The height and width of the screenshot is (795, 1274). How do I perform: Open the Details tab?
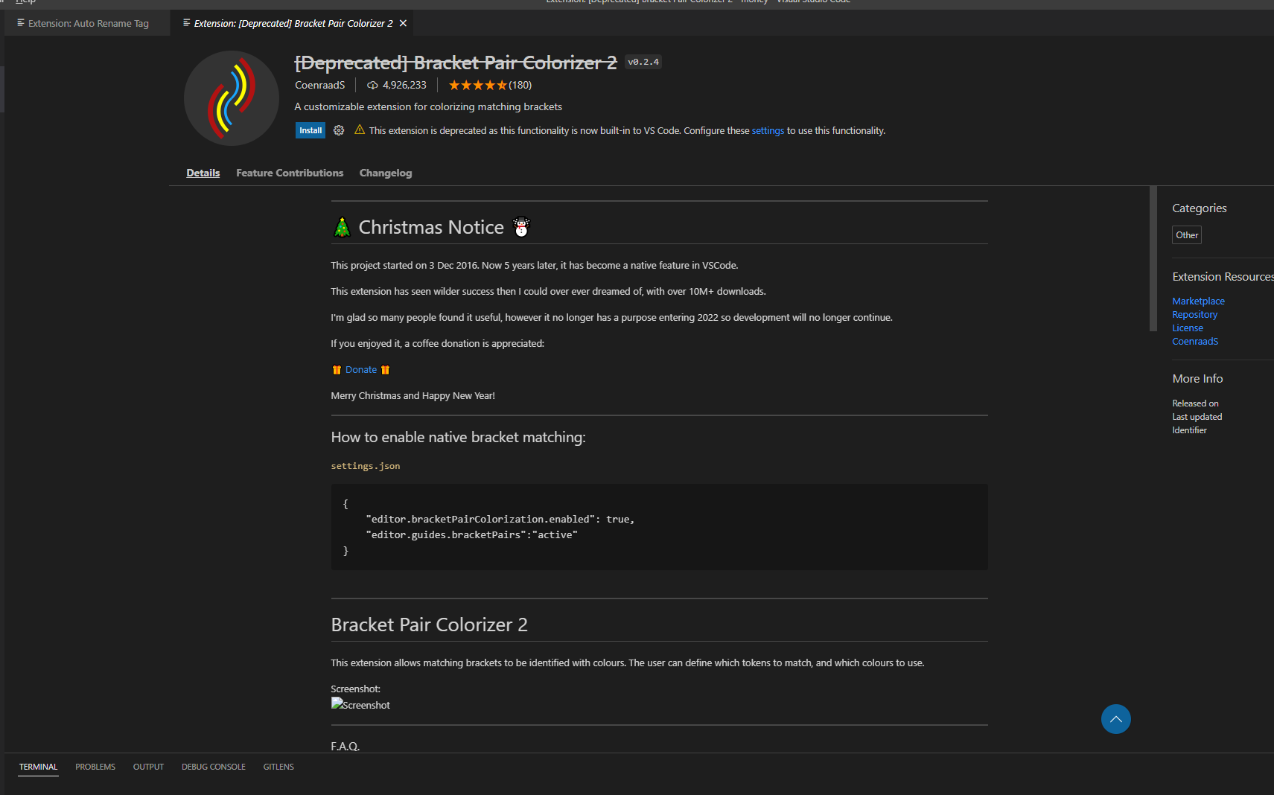(x=203, y=173)
